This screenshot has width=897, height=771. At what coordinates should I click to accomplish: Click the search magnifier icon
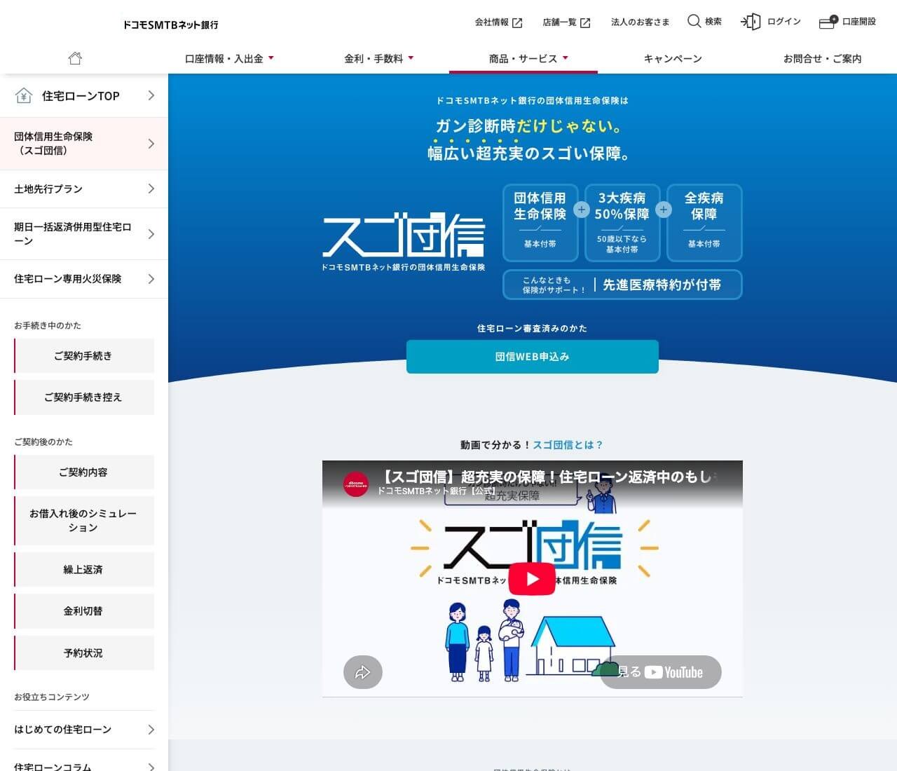[x=694, y=21]
